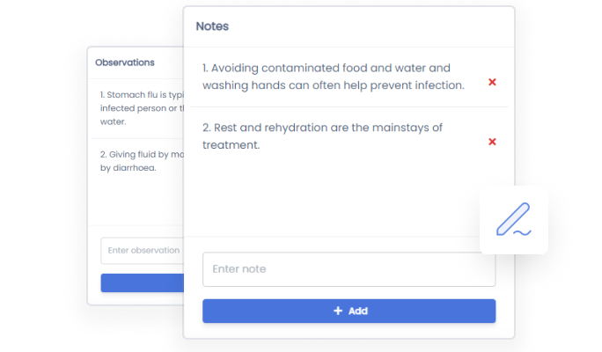
Task: Open the pen signature tool
Action: click(513, 220)
